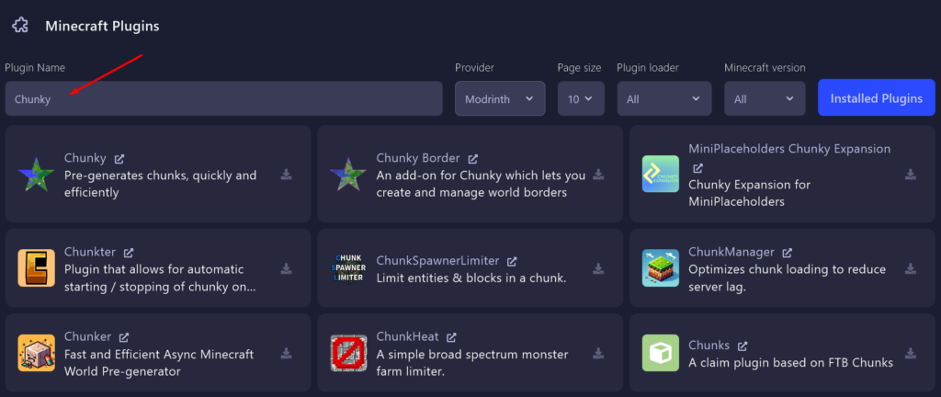Click the Installed Plugins button
This screenshot has height=397, width=941.
pyautogui.click(x=876, y=98)
